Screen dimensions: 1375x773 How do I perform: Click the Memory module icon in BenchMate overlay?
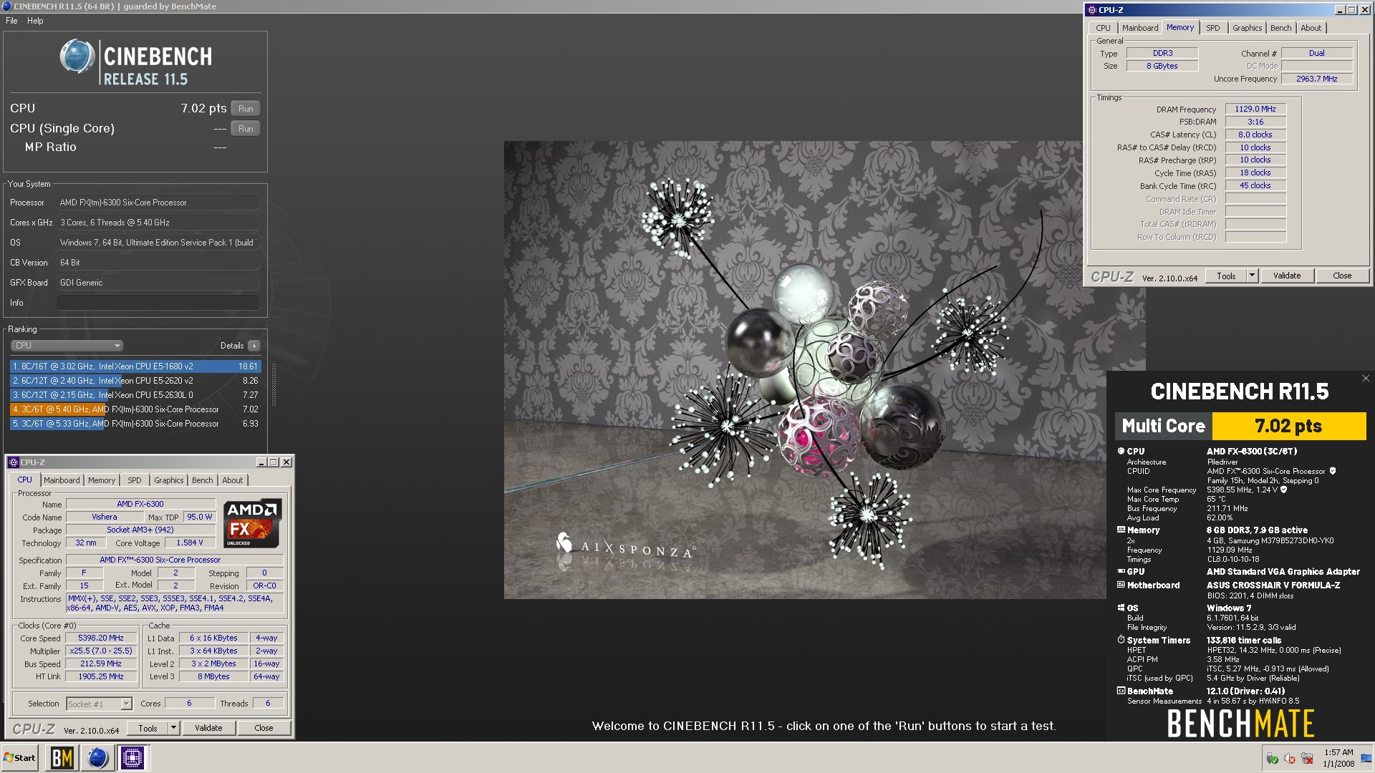pyautogui.click(x=1121, y=530)
